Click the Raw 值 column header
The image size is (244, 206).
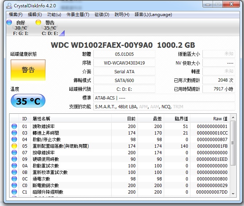coord(210,119)
